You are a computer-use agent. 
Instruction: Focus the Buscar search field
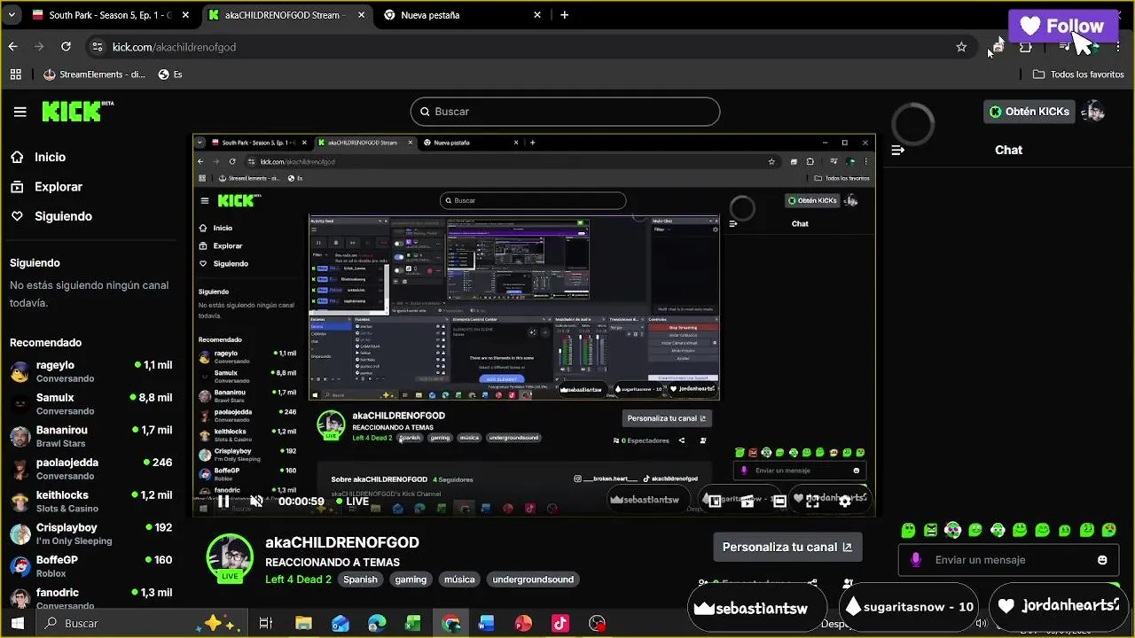tap(565, 112)
